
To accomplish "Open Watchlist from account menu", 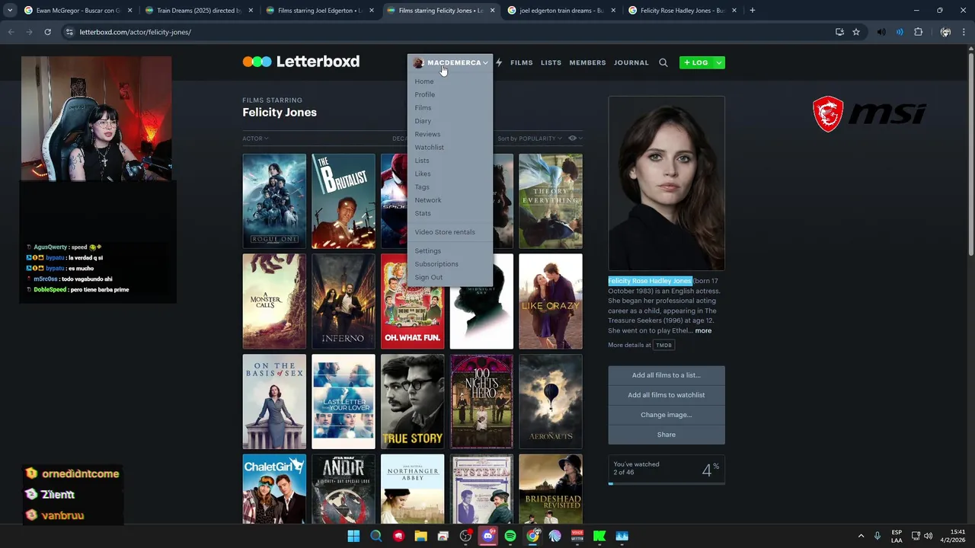I will point(429,147).
